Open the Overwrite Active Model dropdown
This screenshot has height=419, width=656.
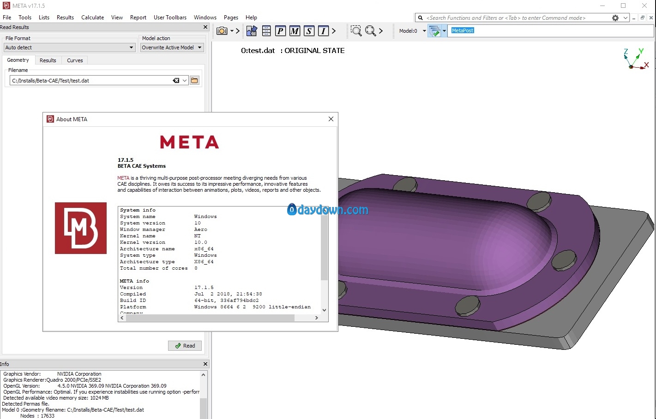click(172, 47)
